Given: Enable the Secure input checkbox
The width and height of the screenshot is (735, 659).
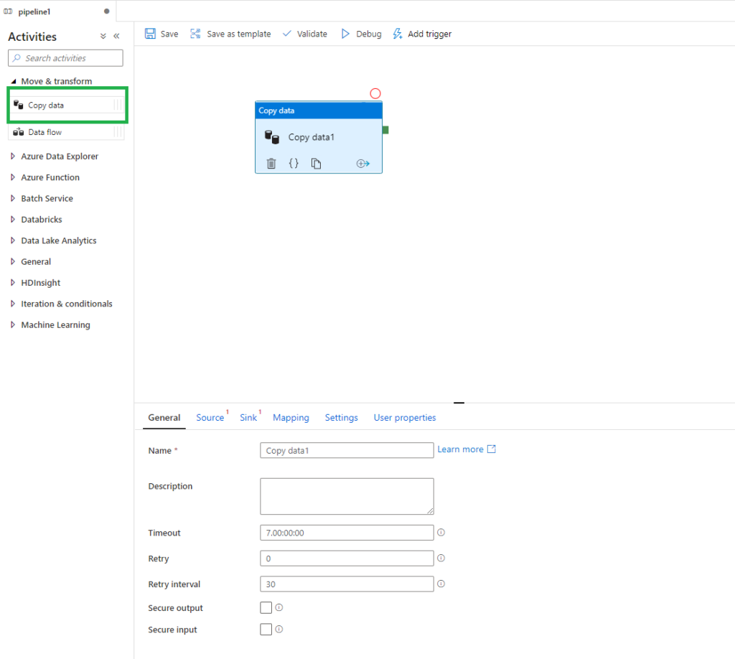Looking at the screenshot, I should click(266, 630).
